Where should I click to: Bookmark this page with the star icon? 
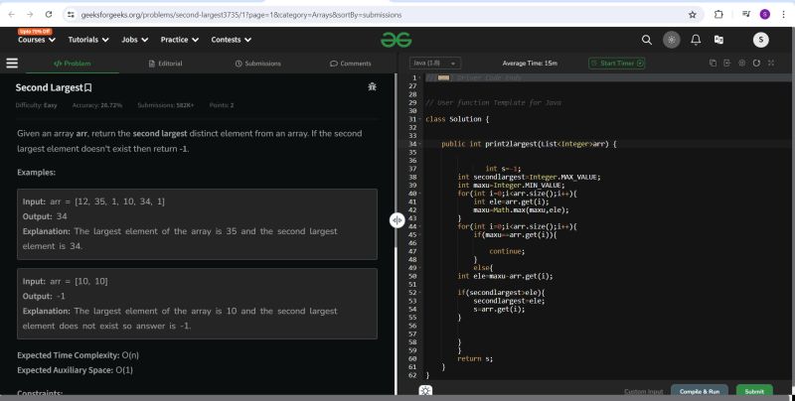[x=692, y=15]
